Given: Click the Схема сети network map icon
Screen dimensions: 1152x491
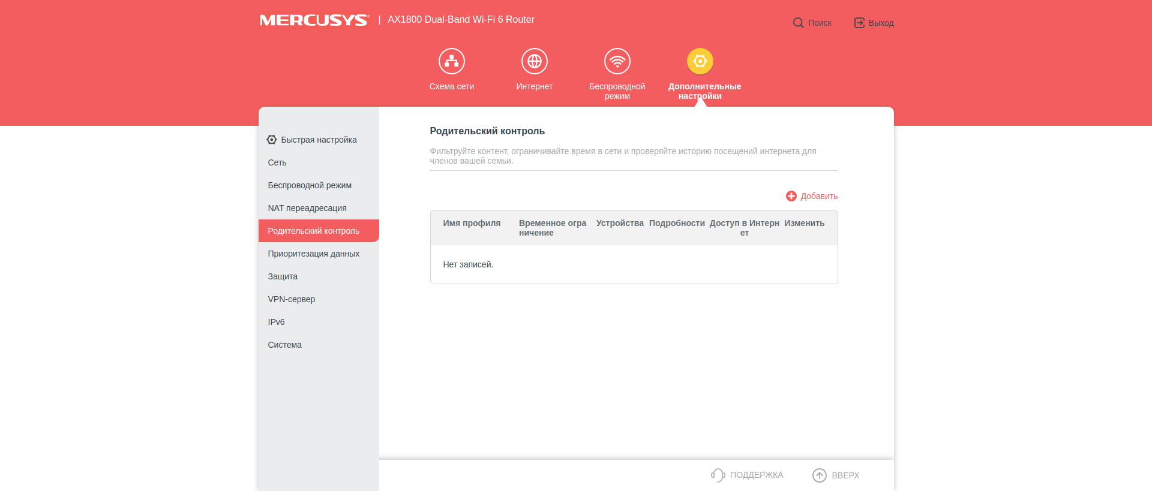Looking at the screenshot, I should (x=451, y=61).
